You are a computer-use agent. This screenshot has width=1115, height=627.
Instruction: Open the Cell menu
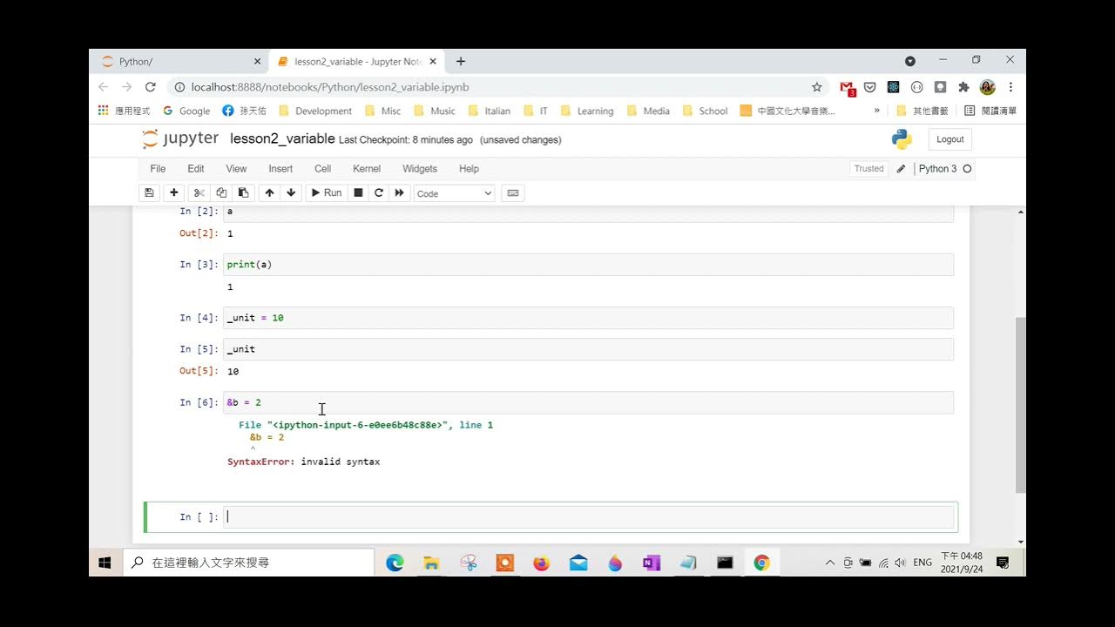tap(322, 169)
